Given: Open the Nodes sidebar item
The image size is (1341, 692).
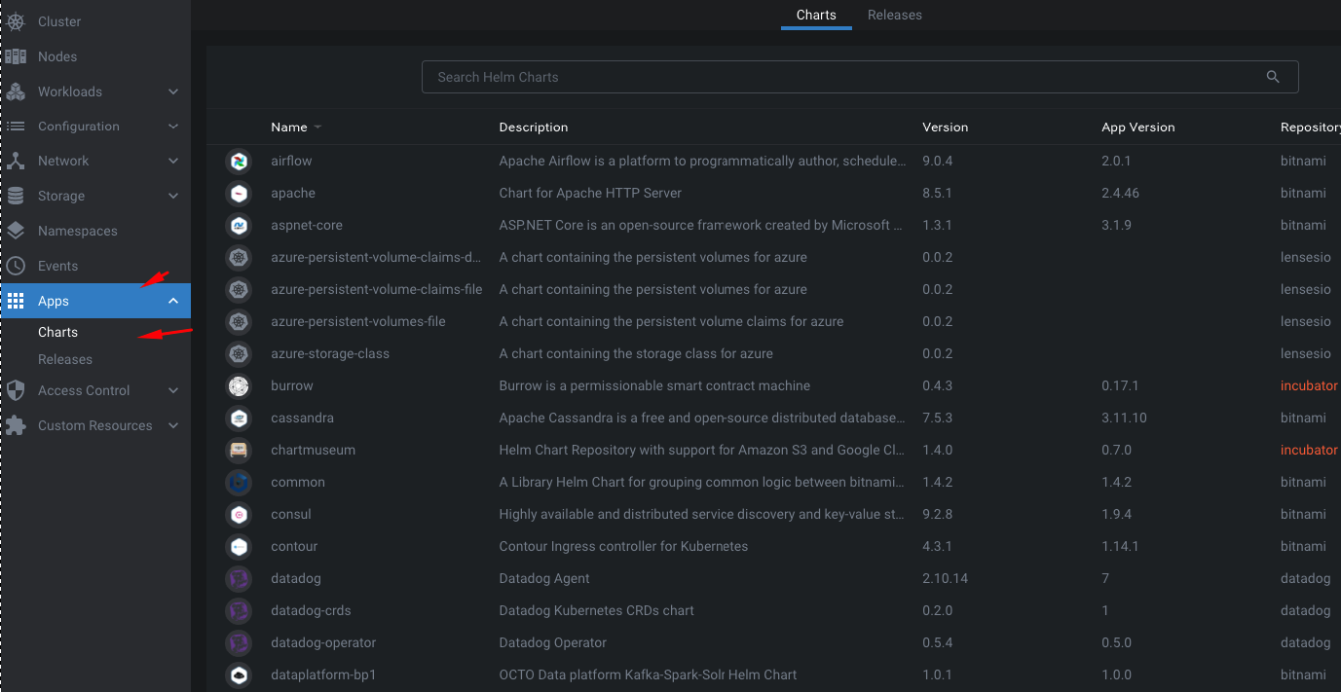Looking at the screenshot, I should pyautogui.click(x=57, y=56).
